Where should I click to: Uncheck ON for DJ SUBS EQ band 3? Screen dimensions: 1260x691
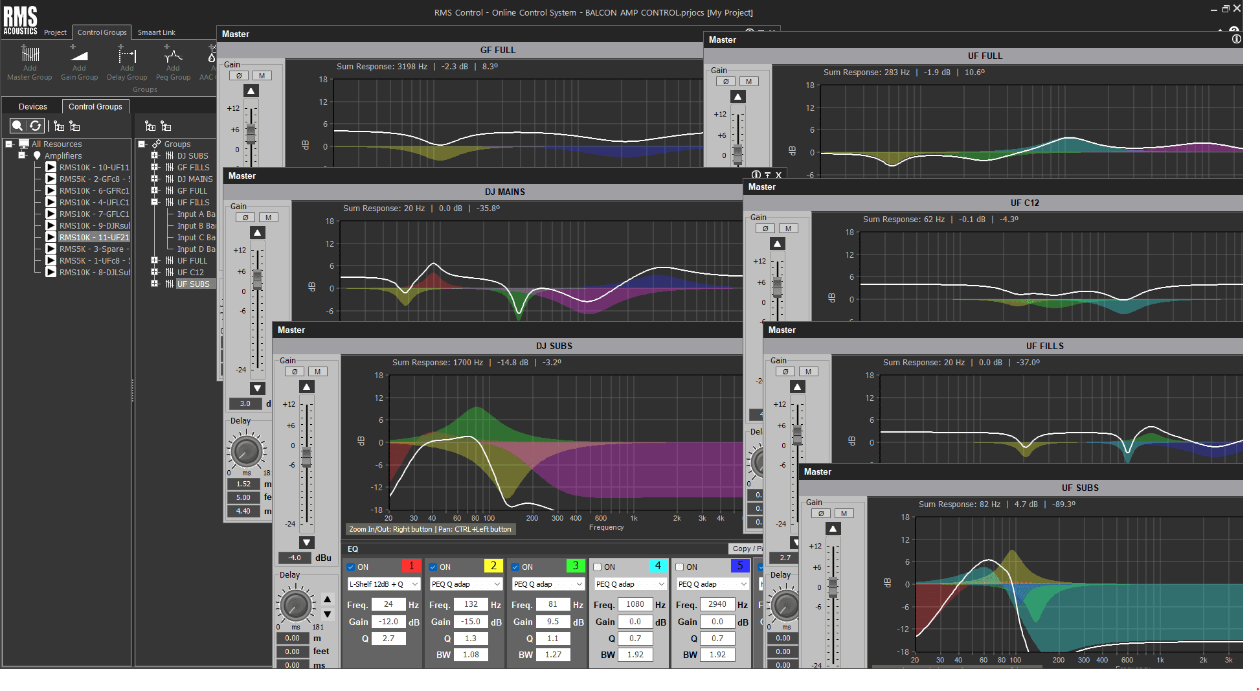point(515,567)
